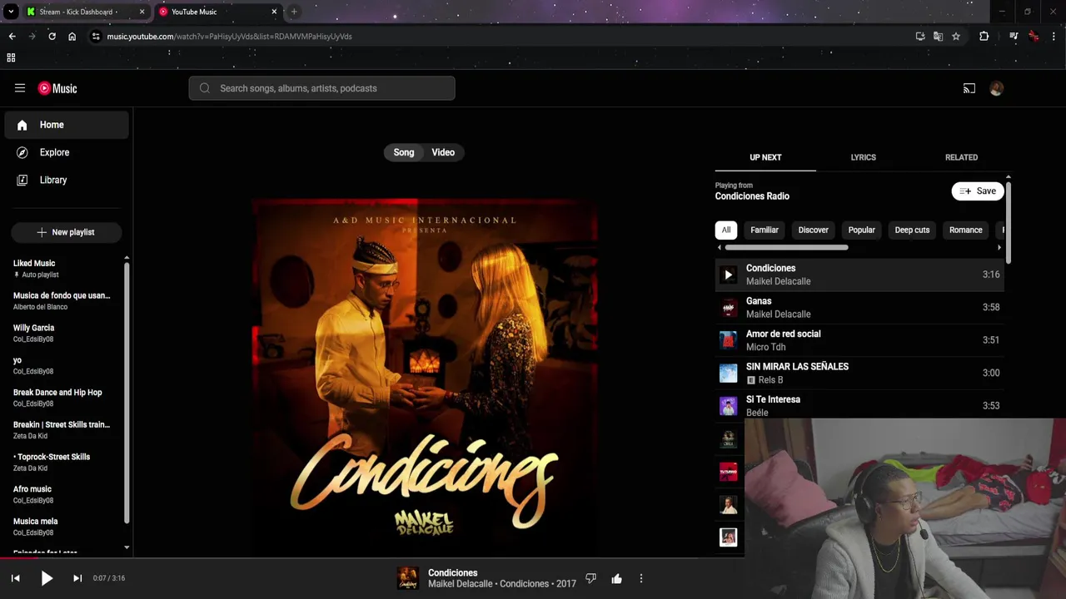1066x599 pixels.
Task: Open the UP NEXT tab
Action: (765, 157)
